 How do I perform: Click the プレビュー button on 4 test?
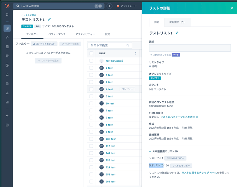tap(127, 89)
